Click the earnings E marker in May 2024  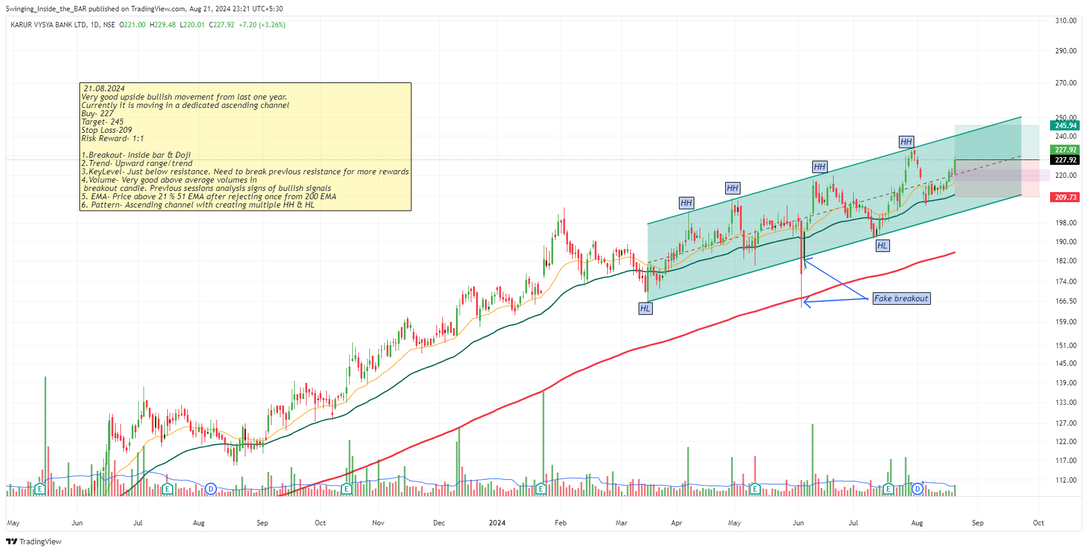tap(755, 489)
